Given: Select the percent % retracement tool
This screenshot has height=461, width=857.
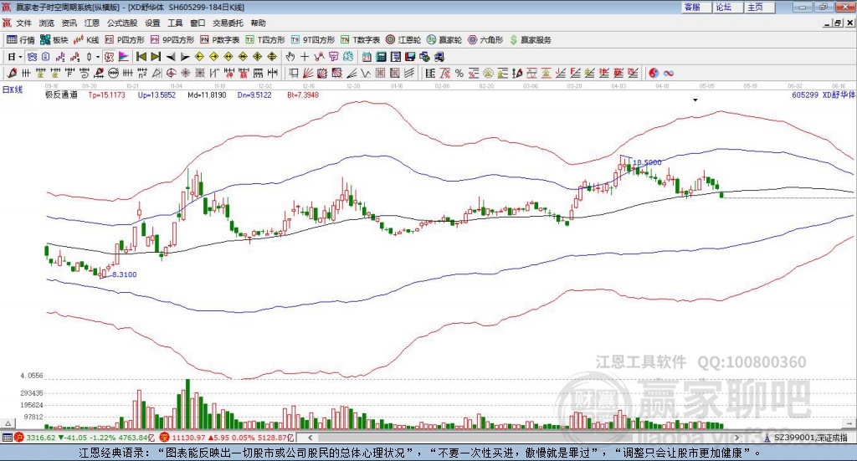Looking at the screenshot, I should [x=459, y=73].
